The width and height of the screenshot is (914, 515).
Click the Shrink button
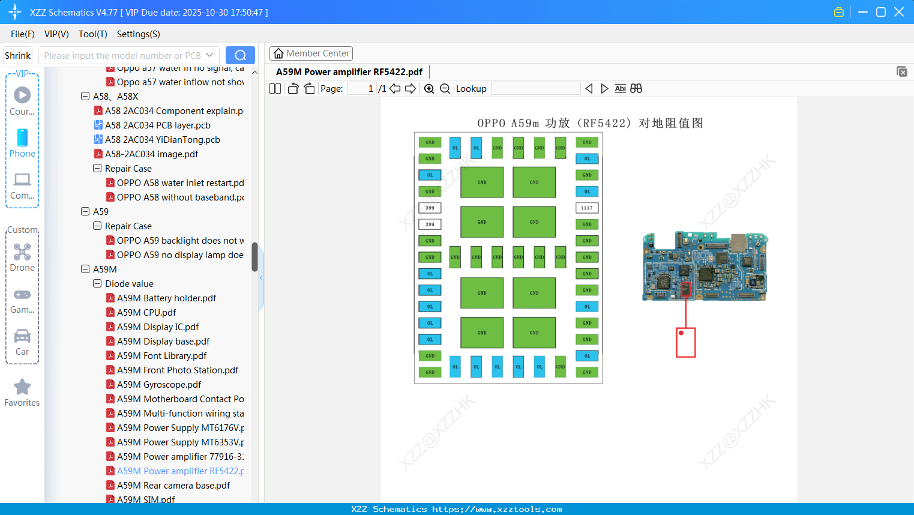coord(18,55)
